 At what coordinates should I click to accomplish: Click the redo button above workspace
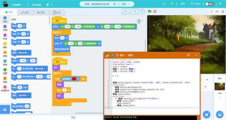click(x=135, y=11)
